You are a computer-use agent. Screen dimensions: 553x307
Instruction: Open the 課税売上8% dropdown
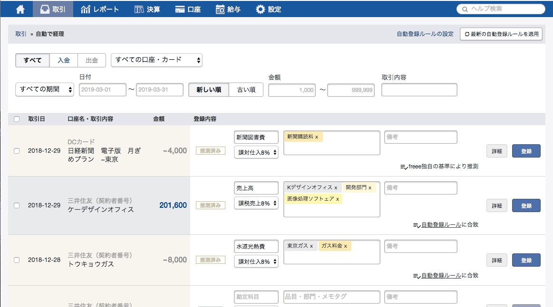pos(256,203)
